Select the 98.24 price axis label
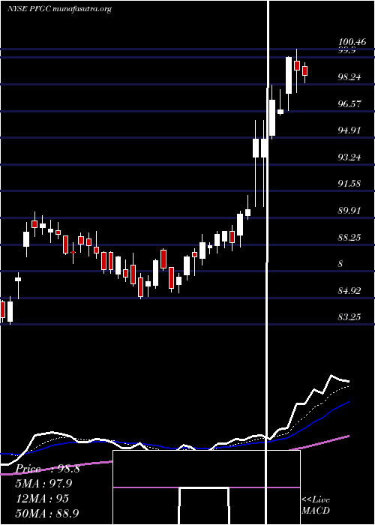Image resolution: width=375 pixels, height=525 pixels. [x=349, y=77]
